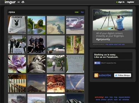This screenshot has width=139, height=103.
Task: Open the two men on driveway thumbnail
Action: [56, 64]
